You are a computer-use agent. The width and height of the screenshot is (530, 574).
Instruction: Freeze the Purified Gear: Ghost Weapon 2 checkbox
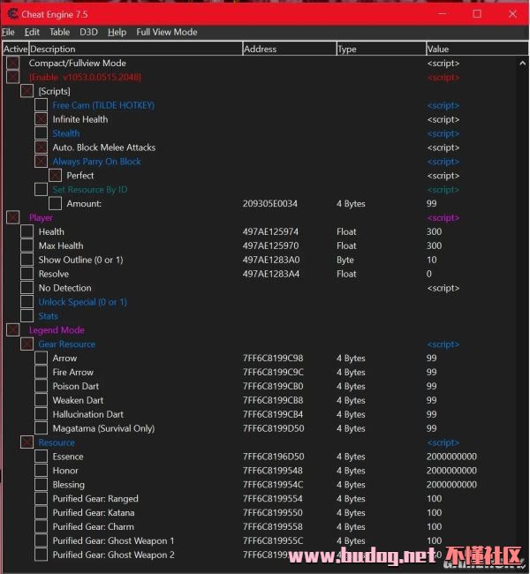[41, 555]
